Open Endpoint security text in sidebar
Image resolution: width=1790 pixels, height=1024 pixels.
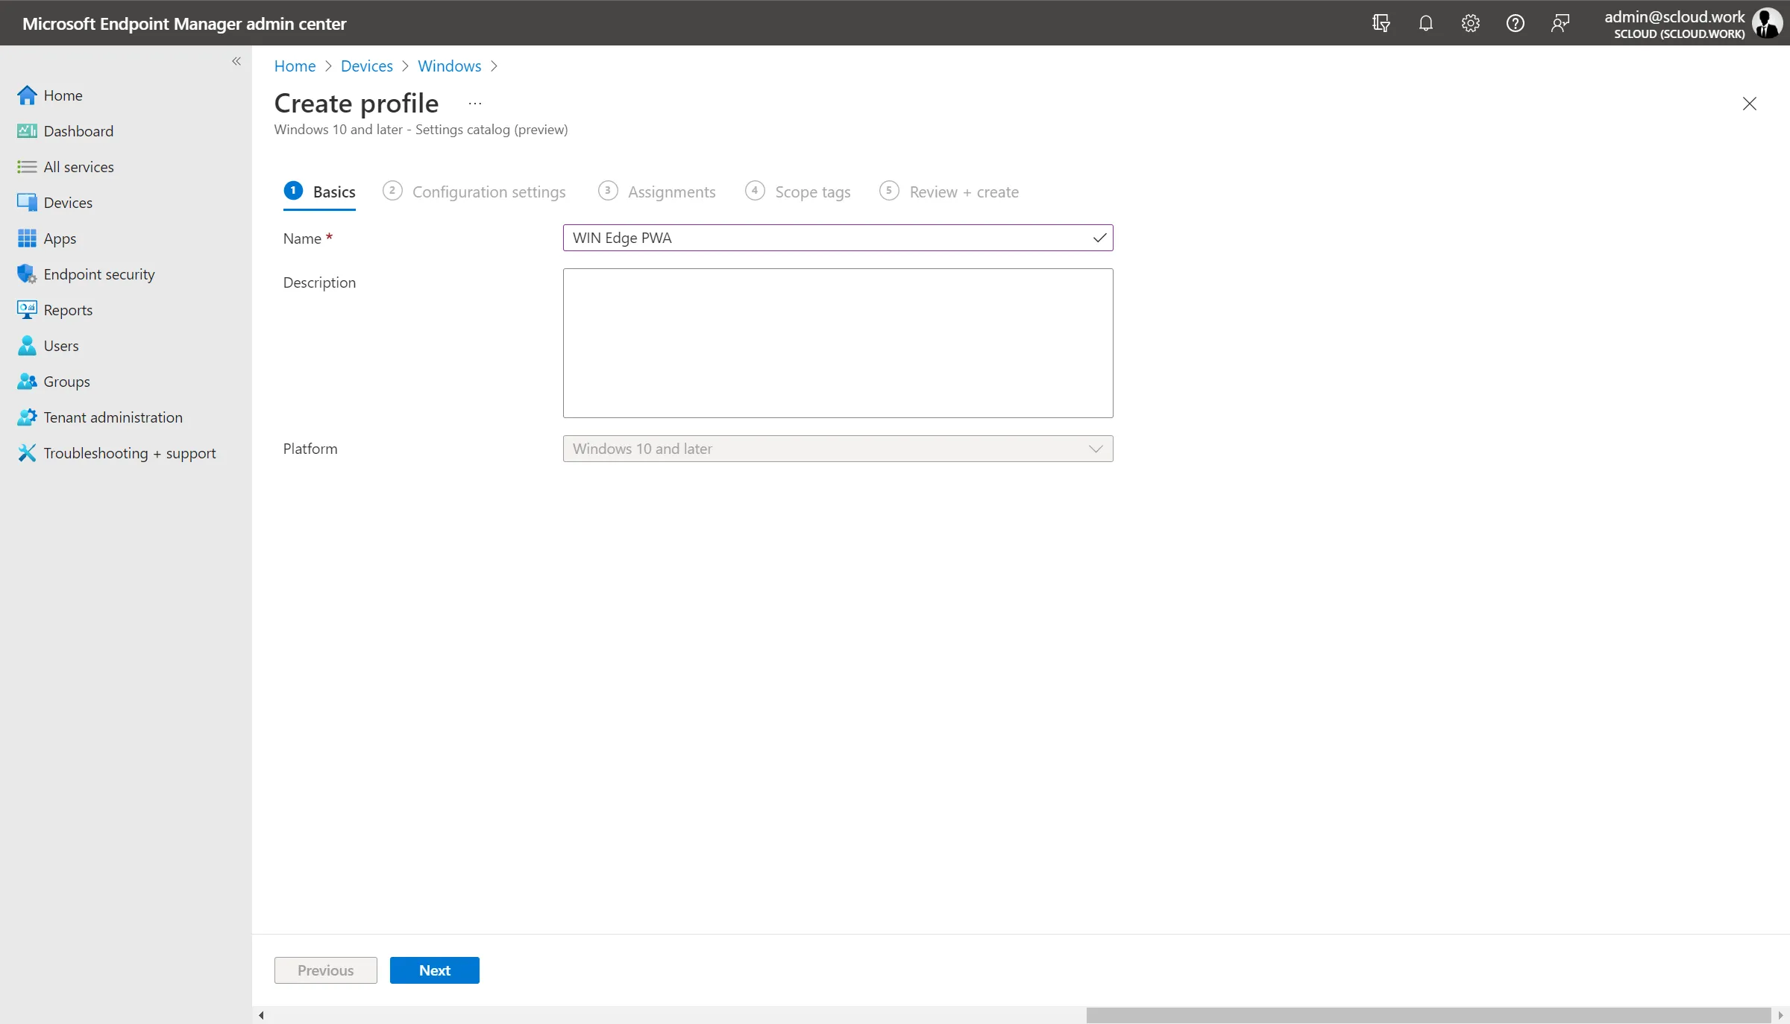click(x=99, y=274)
